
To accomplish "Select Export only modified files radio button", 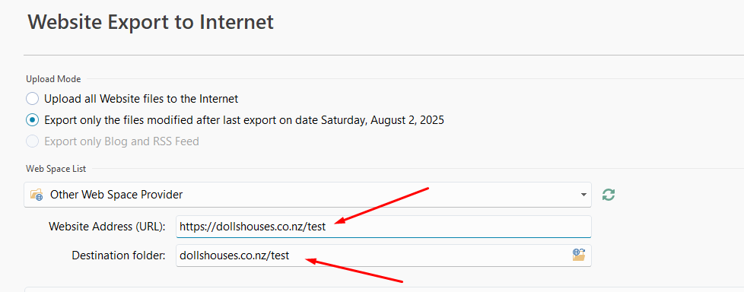I will click(x=32, y=120).
